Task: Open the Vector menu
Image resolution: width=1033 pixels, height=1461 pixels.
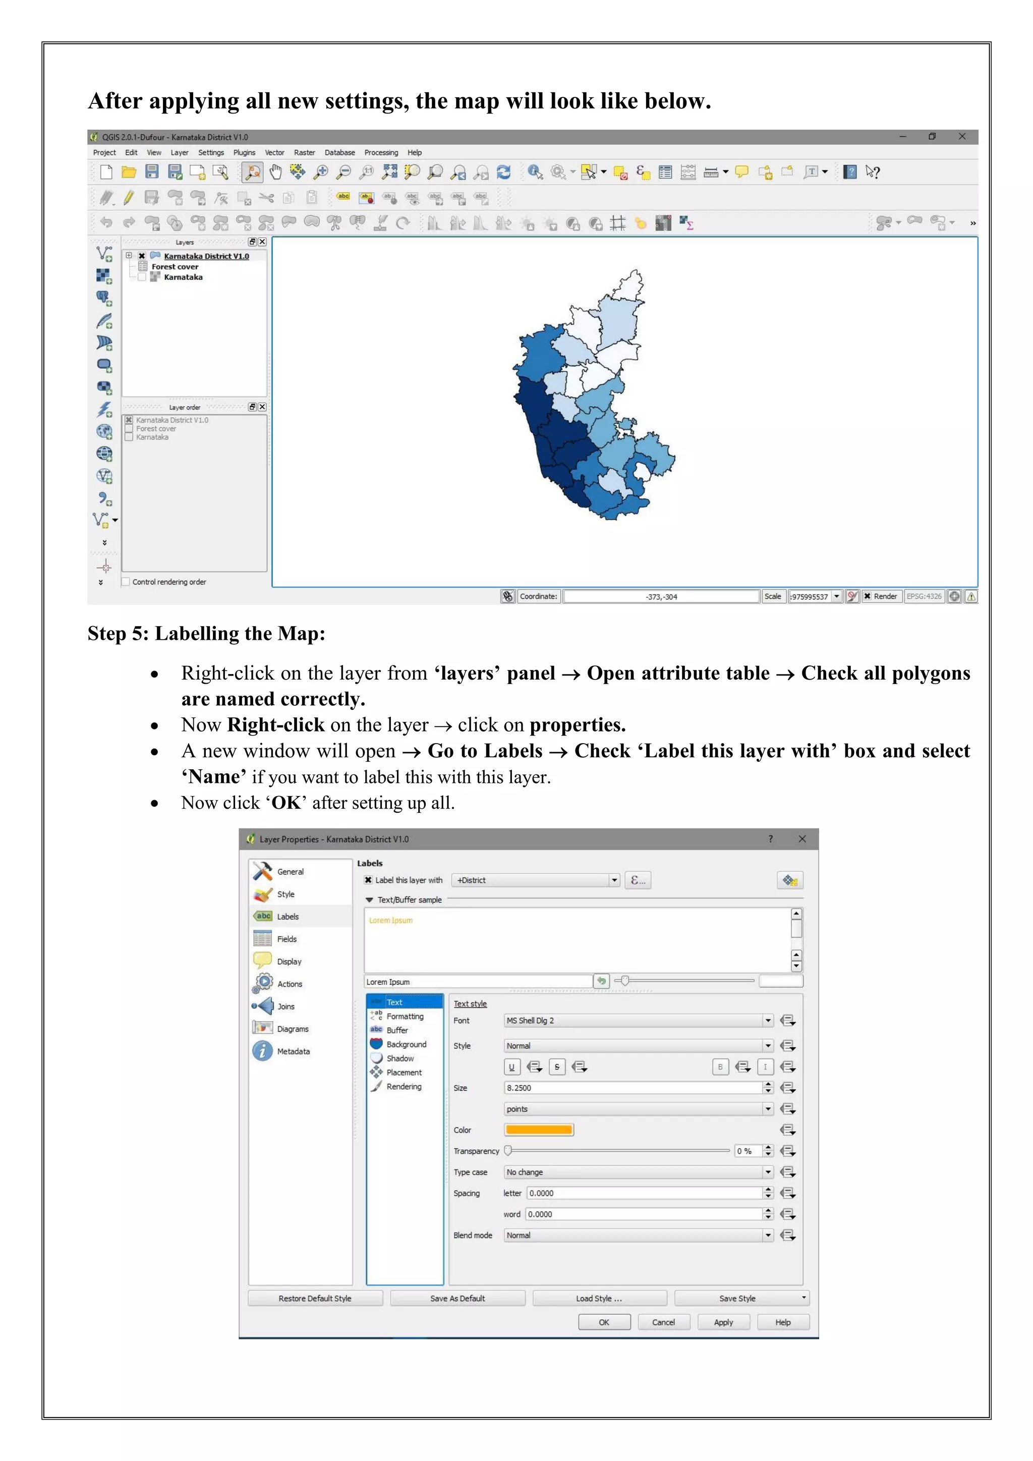Action: click(x=275, y=153)
